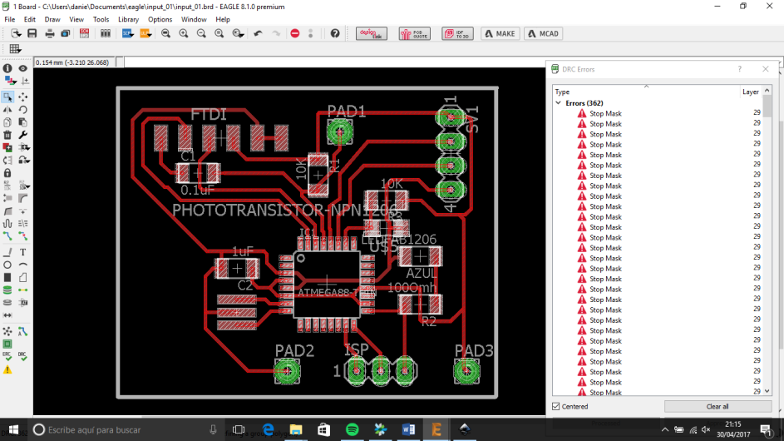The width and height of the screenshot is (784, 441).
Task: Open the Edit menu
Action: coord(30,19)
